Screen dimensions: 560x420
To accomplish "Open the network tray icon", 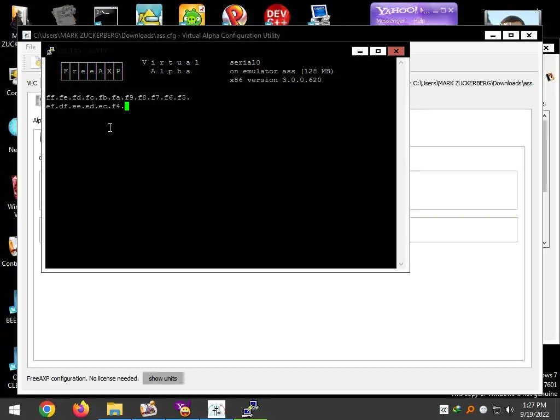I will tap(497, 410).
